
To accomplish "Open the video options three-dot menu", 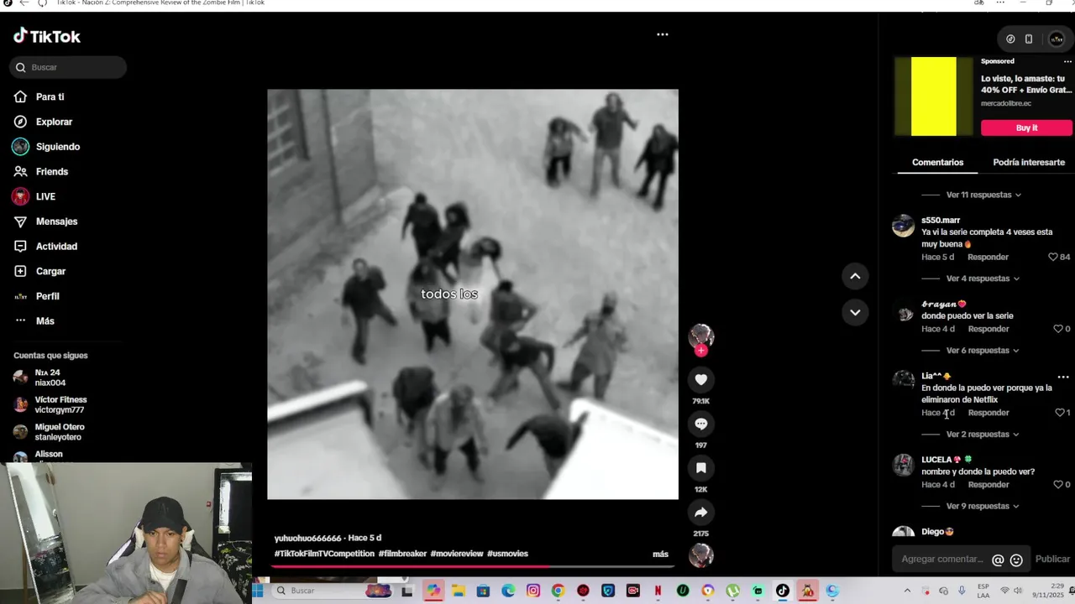I will [663, 34].
